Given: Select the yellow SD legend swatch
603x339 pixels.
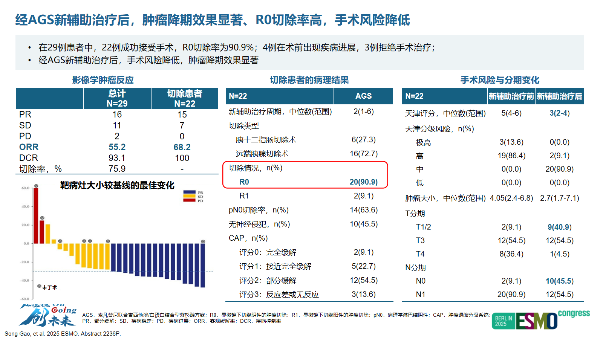Looking at the screenshot, I should pos(189,196).
